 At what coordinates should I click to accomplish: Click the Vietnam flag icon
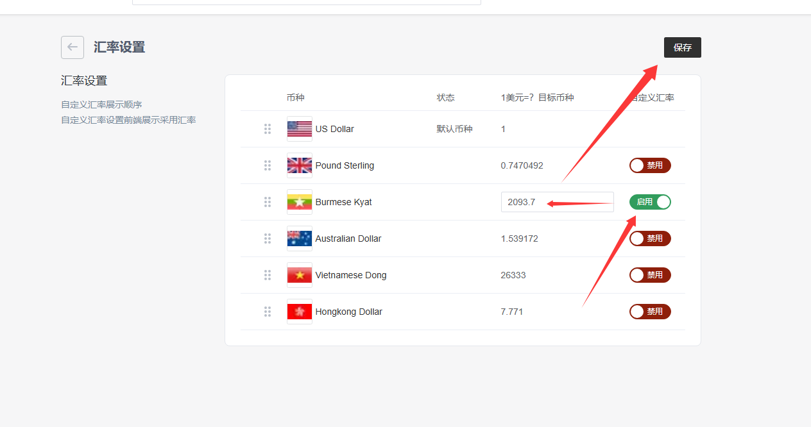coord(300,275)
